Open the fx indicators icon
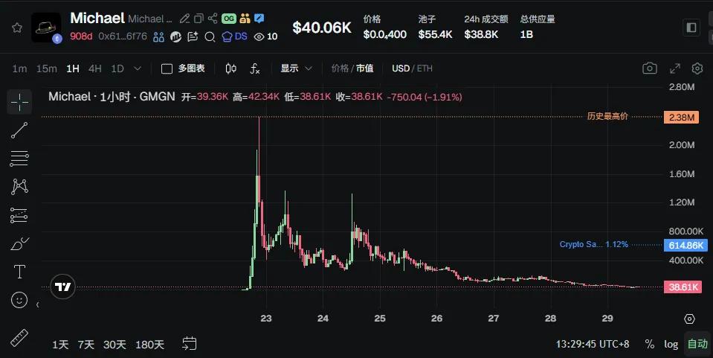This screenshot has height=358, width=713. 254,68
